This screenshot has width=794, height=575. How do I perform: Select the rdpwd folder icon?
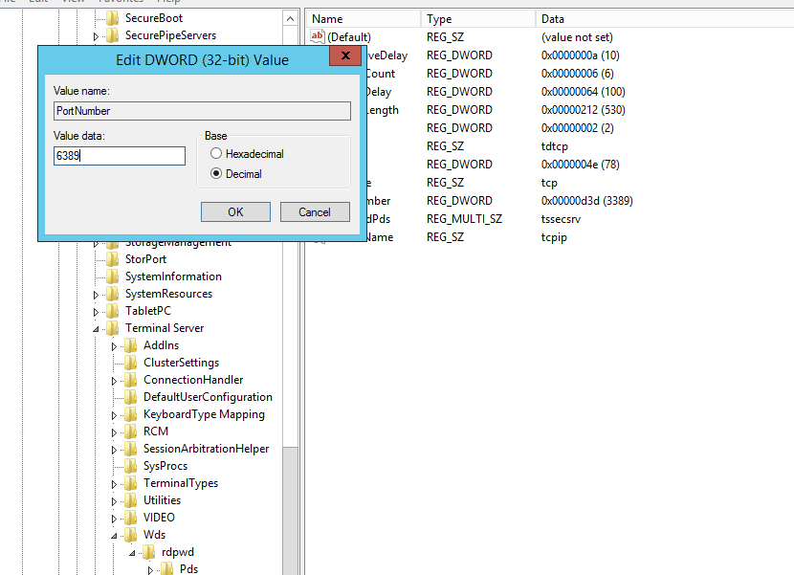(149, 552)
